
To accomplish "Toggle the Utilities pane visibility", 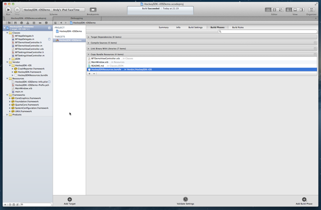I will (301, 10).
